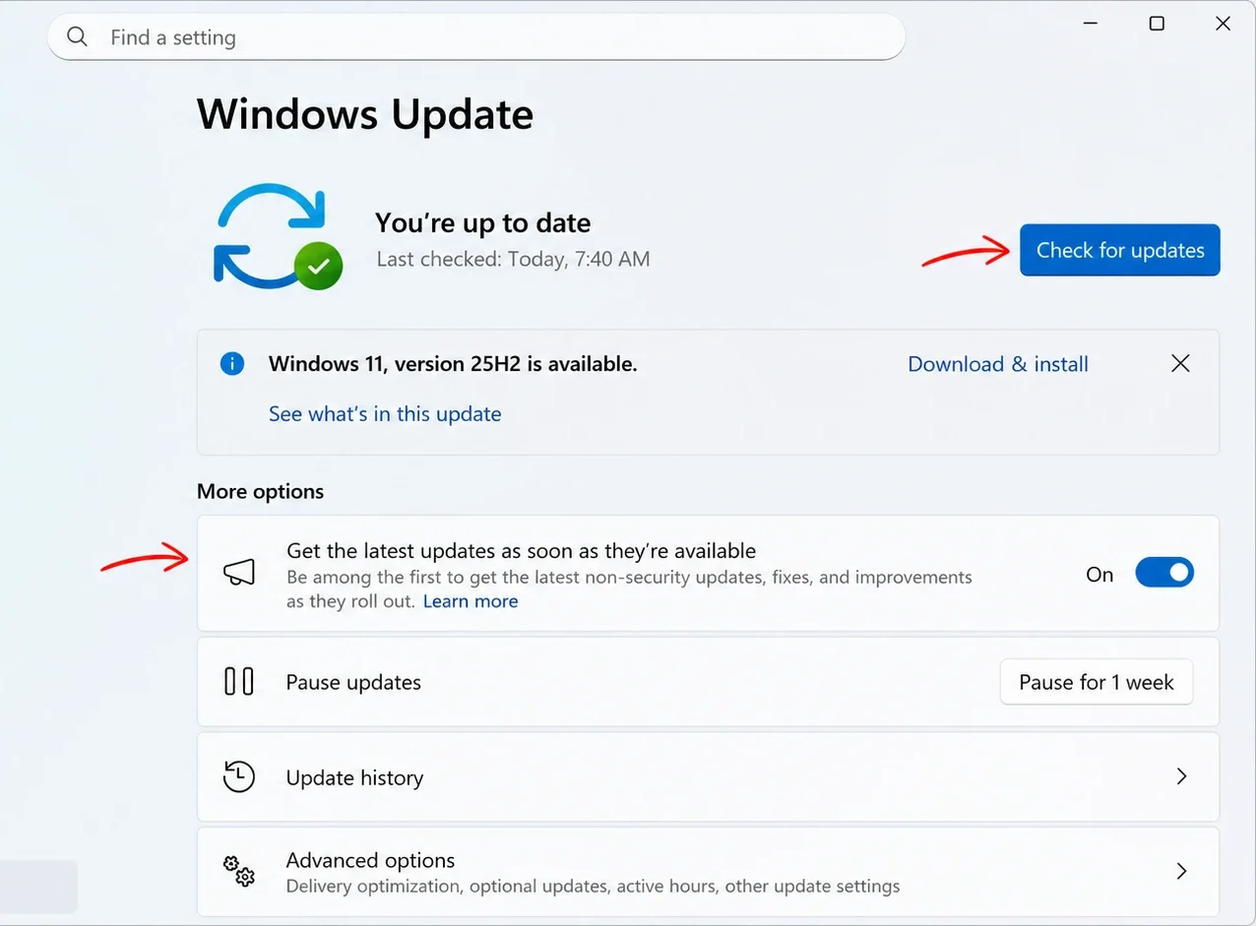Click the Update history label
The width and height of the screenshot is (1256, 926).
coord(354,777)
